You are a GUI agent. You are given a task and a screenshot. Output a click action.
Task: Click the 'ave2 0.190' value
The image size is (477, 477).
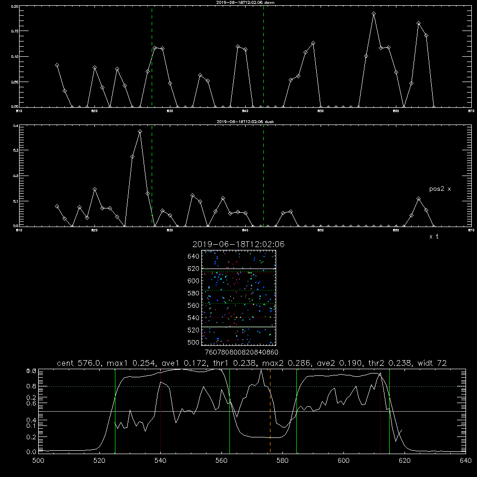click(x=340, y=363)
